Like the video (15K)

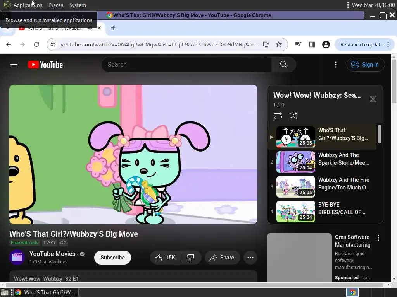pyautogui.click(x=166, y=257)
